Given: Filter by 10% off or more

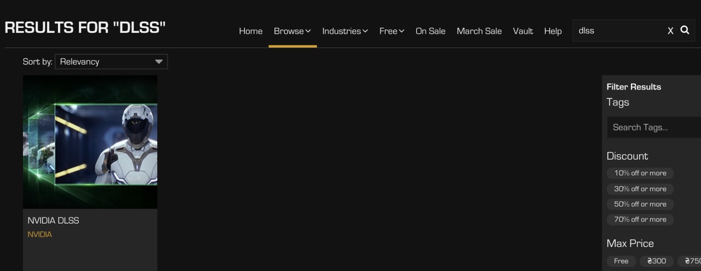Looking at the screenshot, I should click(x=640, y=173).
